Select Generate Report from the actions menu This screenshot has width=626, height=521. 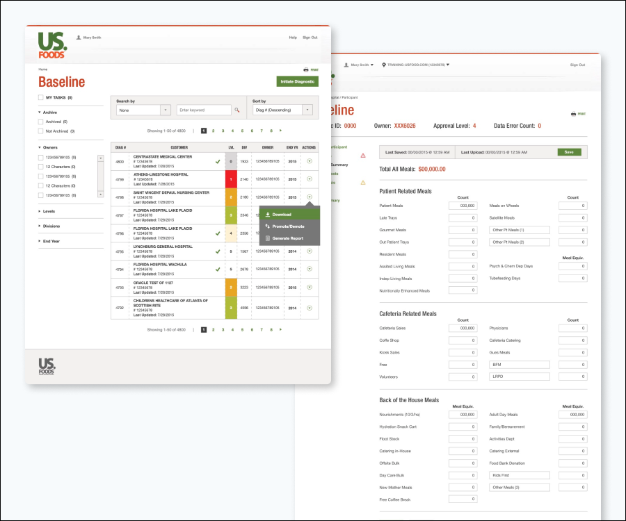(x=290, y=238)
